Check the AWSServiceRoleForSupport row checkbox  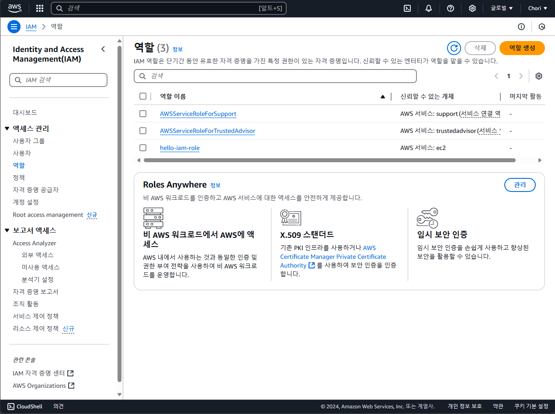[x=143, y=114]
